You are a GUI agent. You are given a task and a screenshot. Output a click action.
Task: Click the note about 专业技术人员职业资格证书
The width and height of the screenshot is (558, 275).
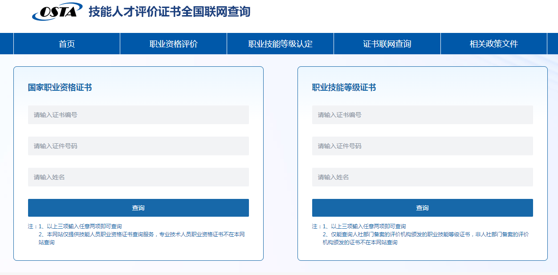tap(141, 235)
